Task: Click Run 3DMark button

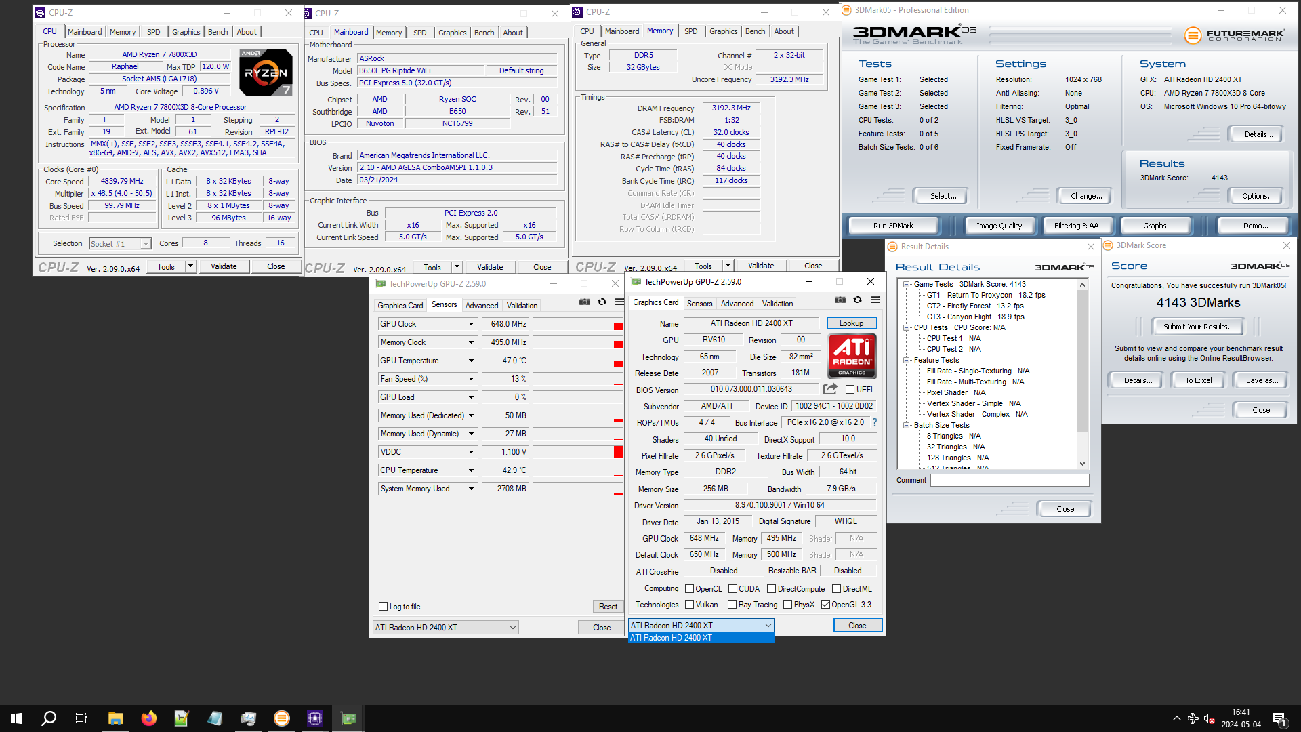Action: [893, 226]
